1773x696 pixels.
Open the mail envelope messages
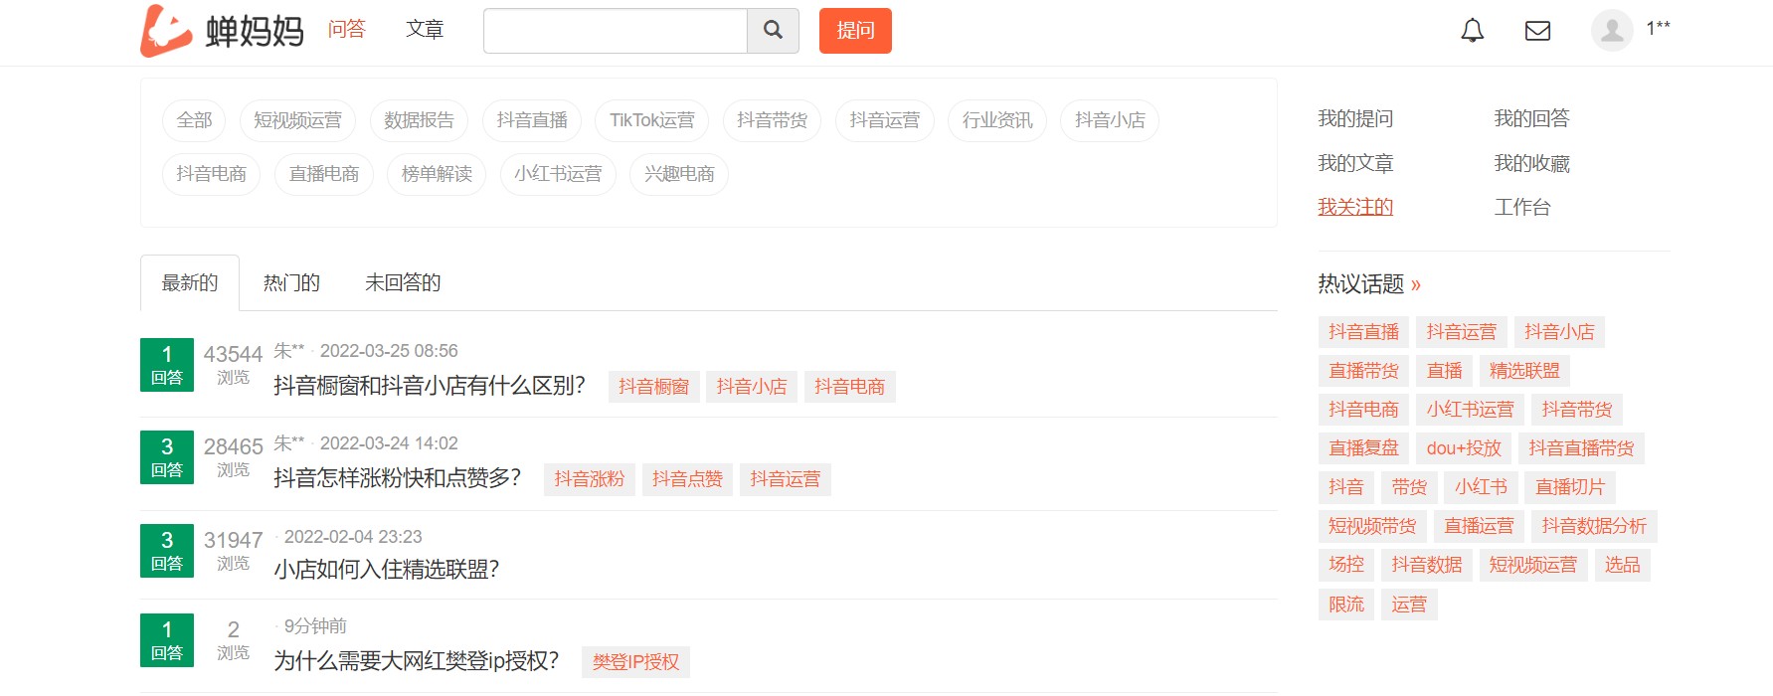1537,31
